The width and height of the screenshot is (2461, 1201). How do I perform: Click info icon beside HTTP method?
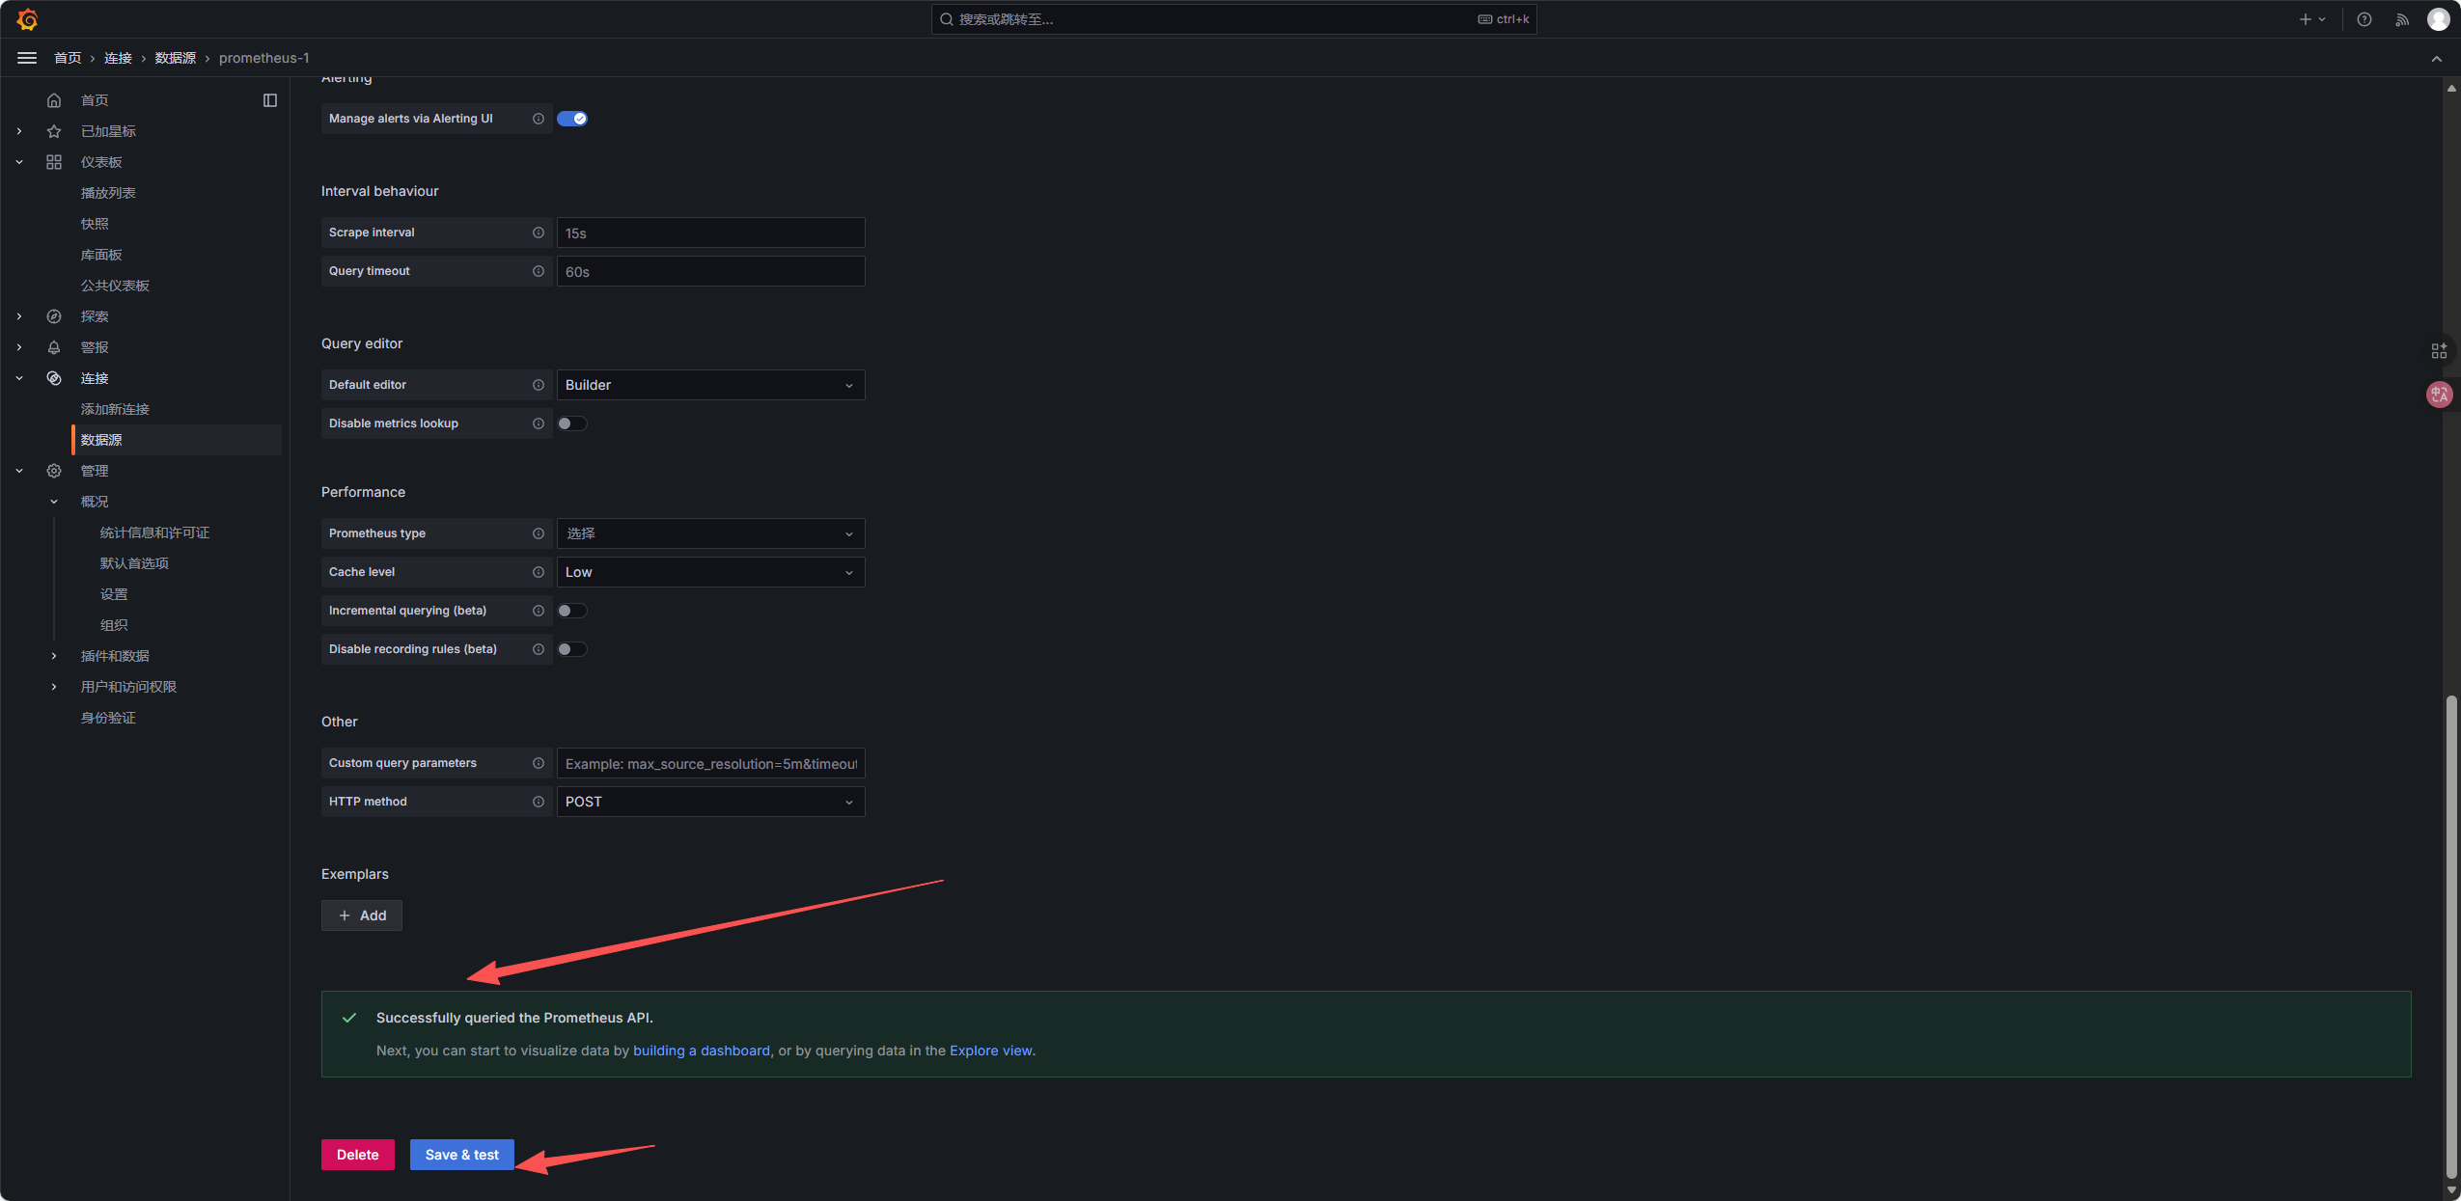pos(539,802)
